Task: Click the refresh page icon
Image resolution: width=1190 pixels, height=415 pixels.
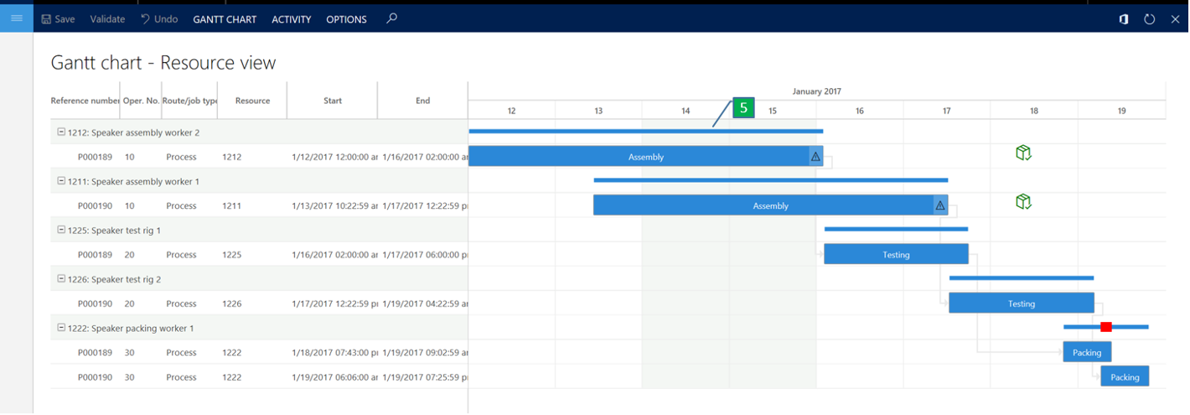Action: (1149, 19)
